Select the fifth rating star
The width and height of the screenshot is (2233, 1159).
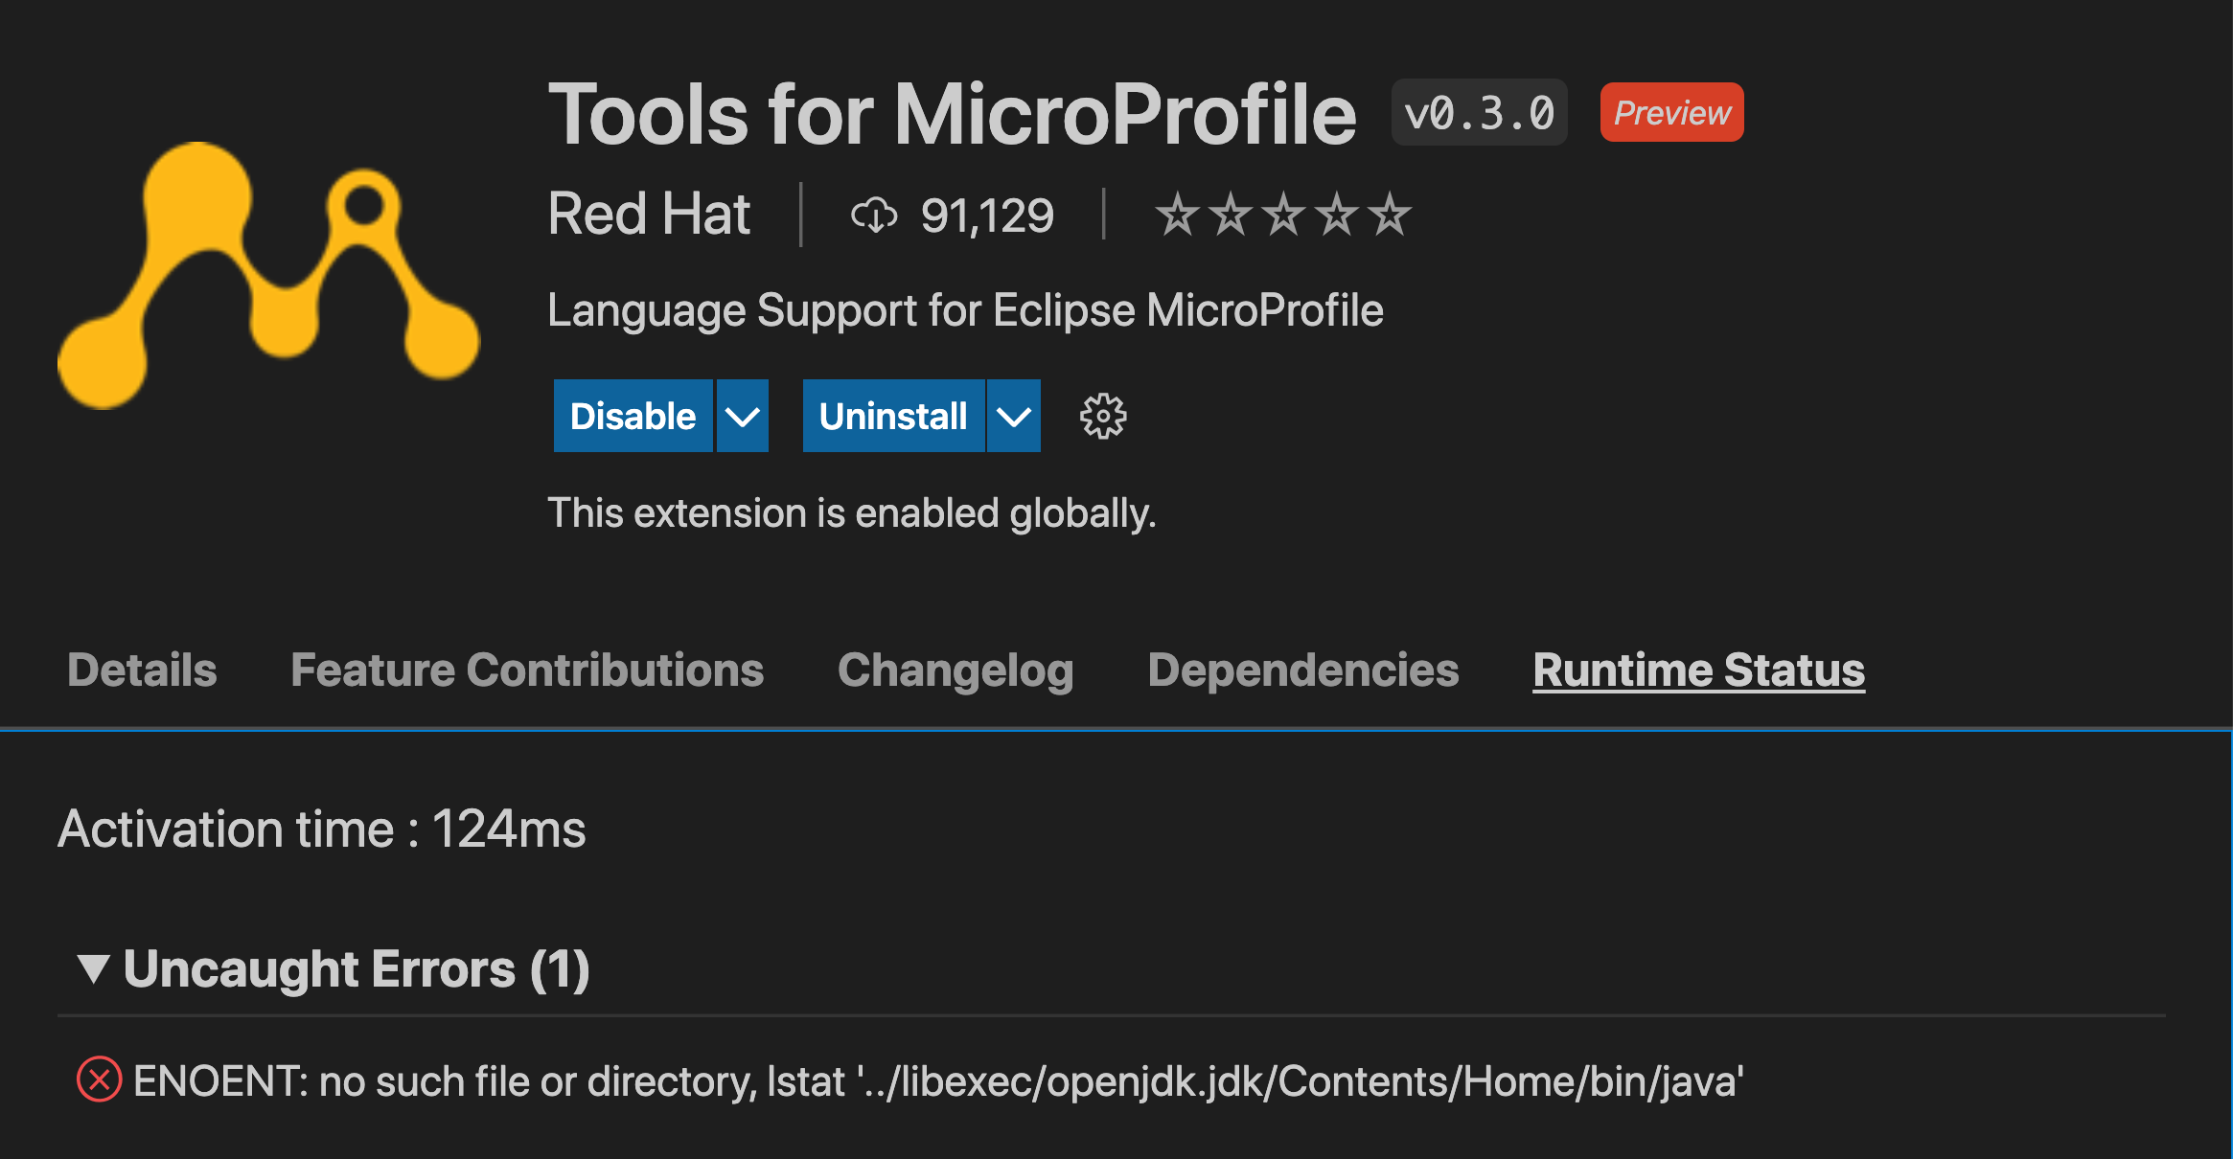click(1392, 214)
